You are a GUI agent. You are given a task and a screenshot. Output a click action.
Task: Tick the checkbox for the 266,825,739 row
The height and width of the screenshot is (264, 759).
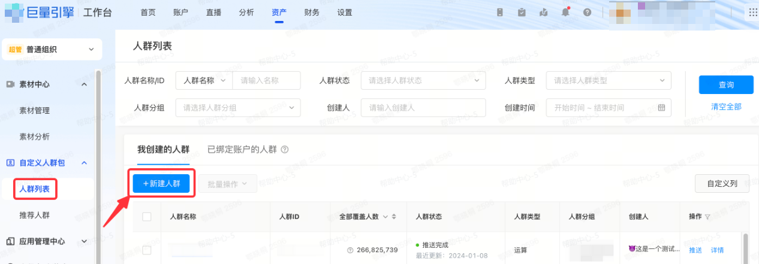coord(147,250)
